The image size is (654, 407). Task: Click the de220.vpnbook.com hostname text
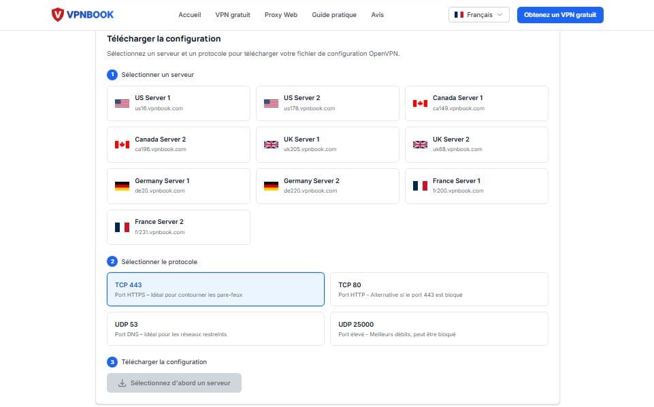point(310,191)
